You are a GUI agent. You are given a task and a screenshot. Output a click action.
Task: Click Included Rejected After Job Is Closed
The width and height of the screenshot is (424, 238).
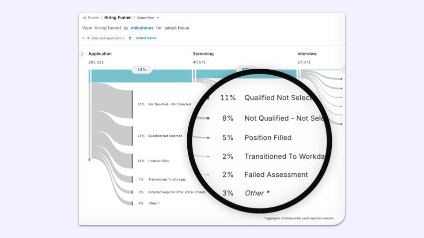pos(177,192)
